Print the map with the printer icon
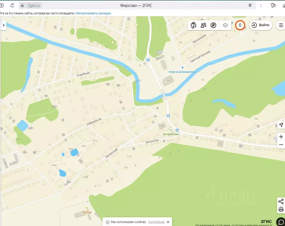The width and height of the screenshot is (285, 226). [281, 209]
